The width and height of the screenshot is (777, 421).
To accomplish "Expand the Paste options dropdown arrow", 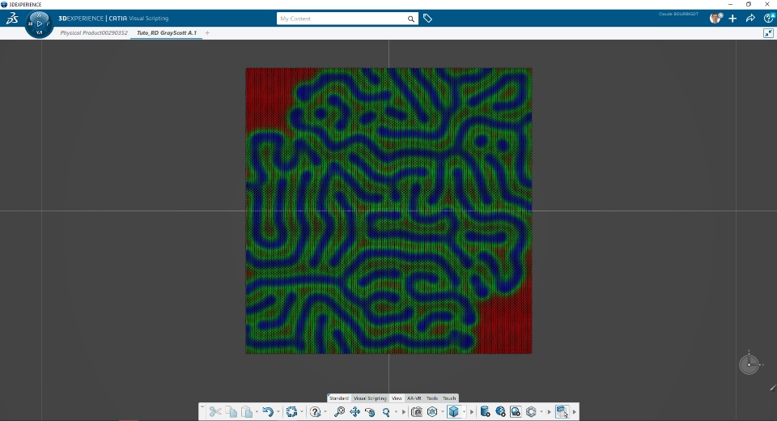I will 257,412.
